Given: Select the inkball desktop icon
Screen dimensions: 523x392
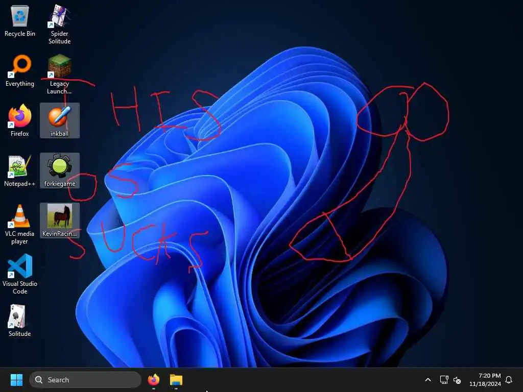Looking at the screenshot, I should 59,120.
